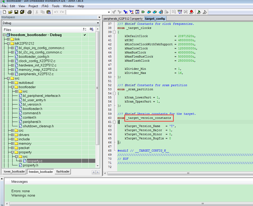Click the Print icon in toolbar
Viewport: 253px width, 206px height.
[x=30, y=12]
